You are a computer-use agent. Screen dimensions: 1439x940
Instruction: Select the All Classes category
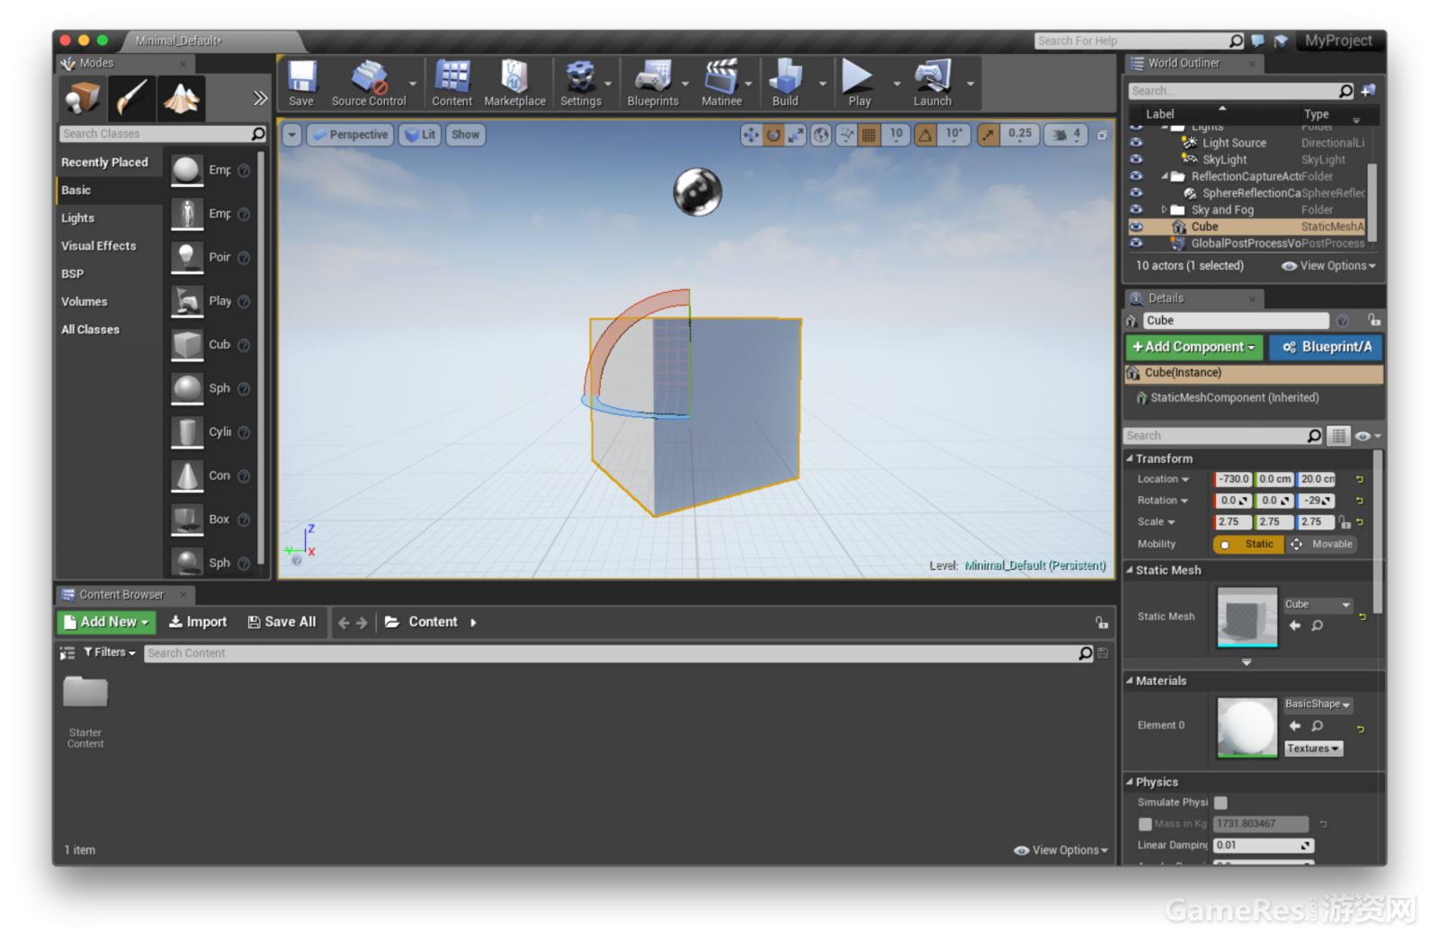[90, 330]
